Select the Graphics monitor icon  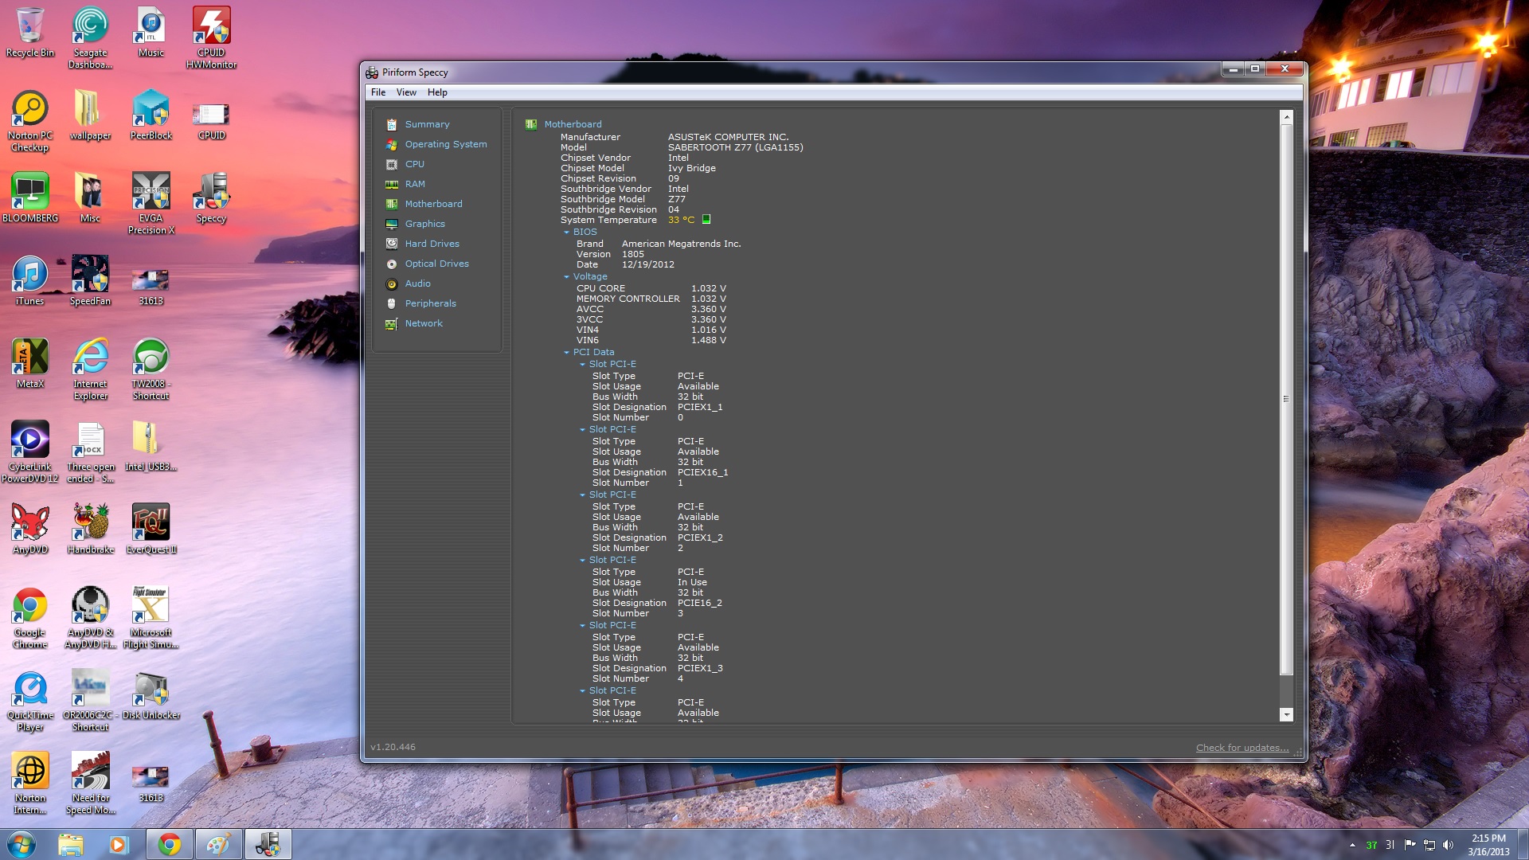[392, 224]
